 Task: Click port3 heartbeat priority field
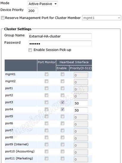pyautogui.click(x=81, y=103)
